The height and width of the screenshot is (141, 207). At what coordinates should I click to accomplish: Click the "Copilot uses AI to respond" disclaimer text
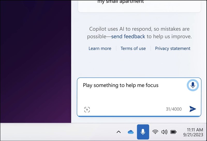click(x=139, y=29)
